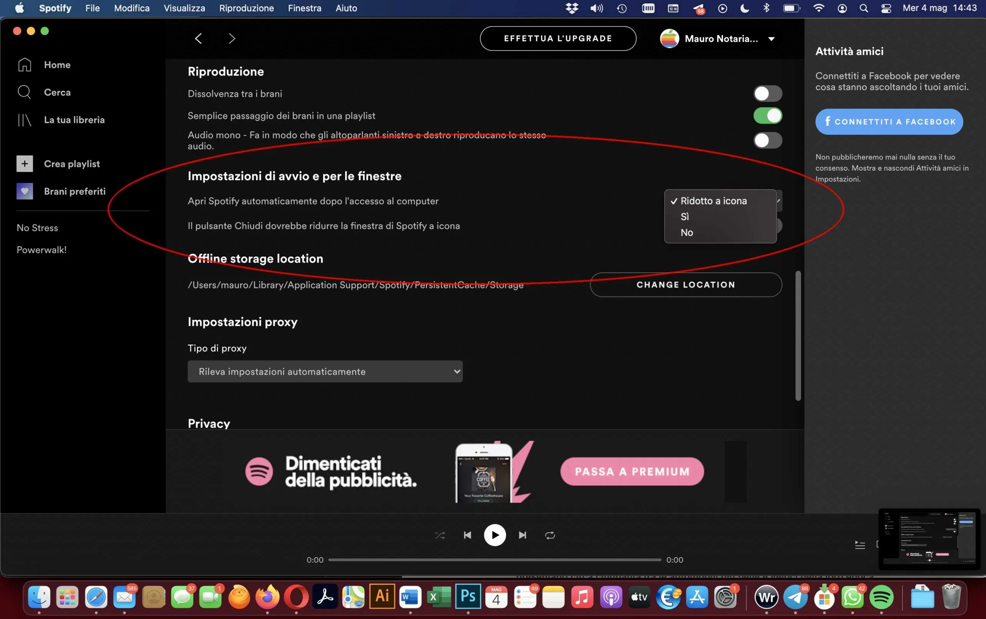986x619 pixels.
Task: Open the Finestra menu
Action: pos(304,8)
